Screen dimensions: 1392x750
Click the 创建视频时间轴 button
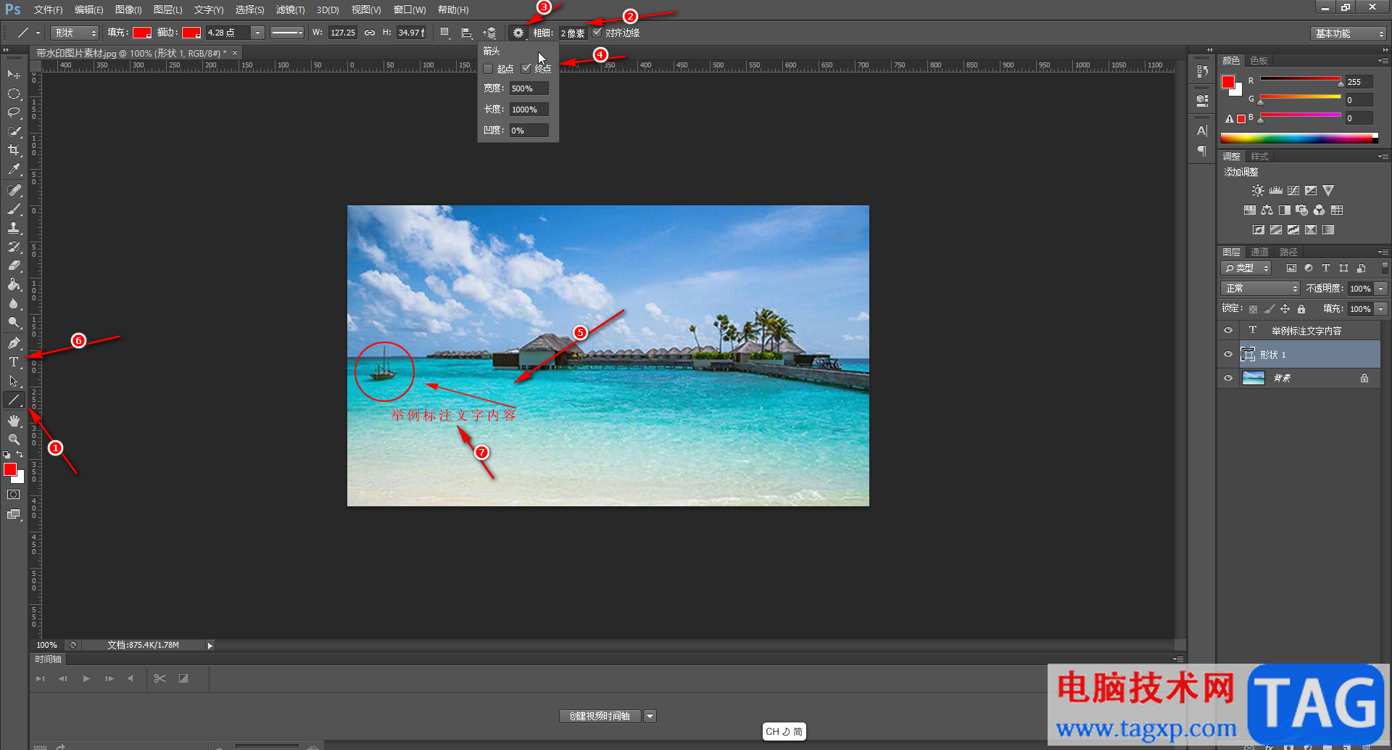pyautogui.click(x=600, y=717)
